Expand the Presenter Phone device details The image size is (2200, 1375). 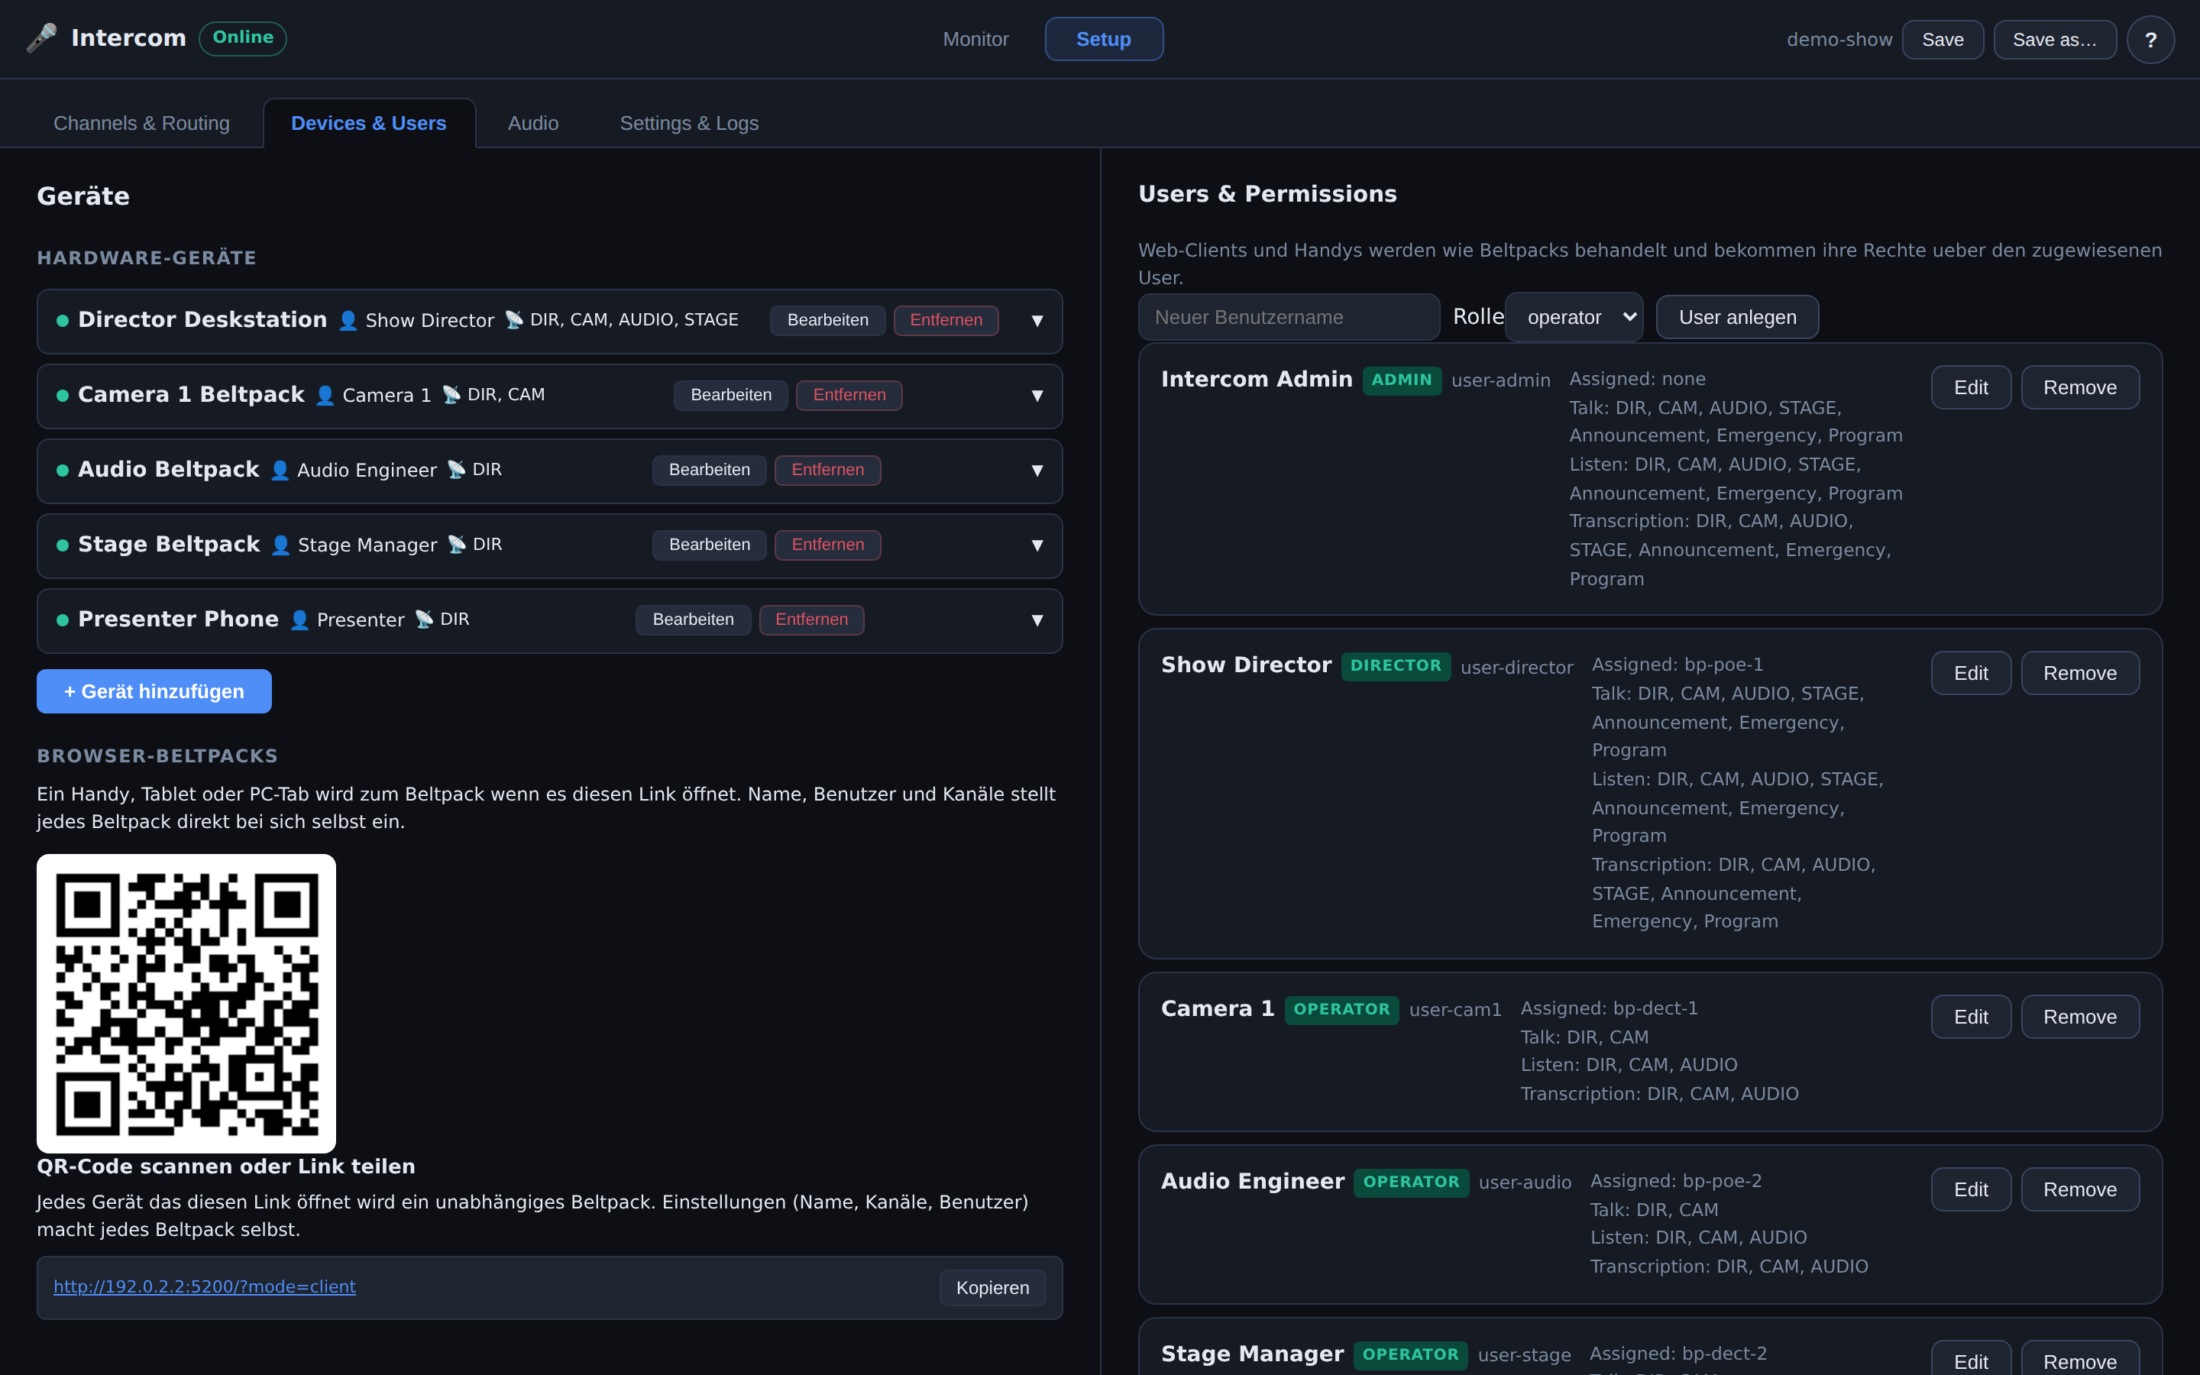coord(1037,620)
